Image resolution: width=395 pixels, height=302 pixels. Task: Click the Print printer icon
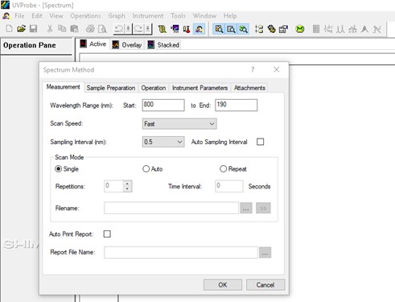point(90,28)
